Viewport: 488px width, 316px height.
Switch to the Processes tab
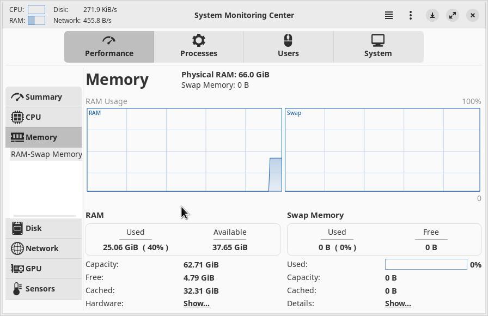point(199,47)
